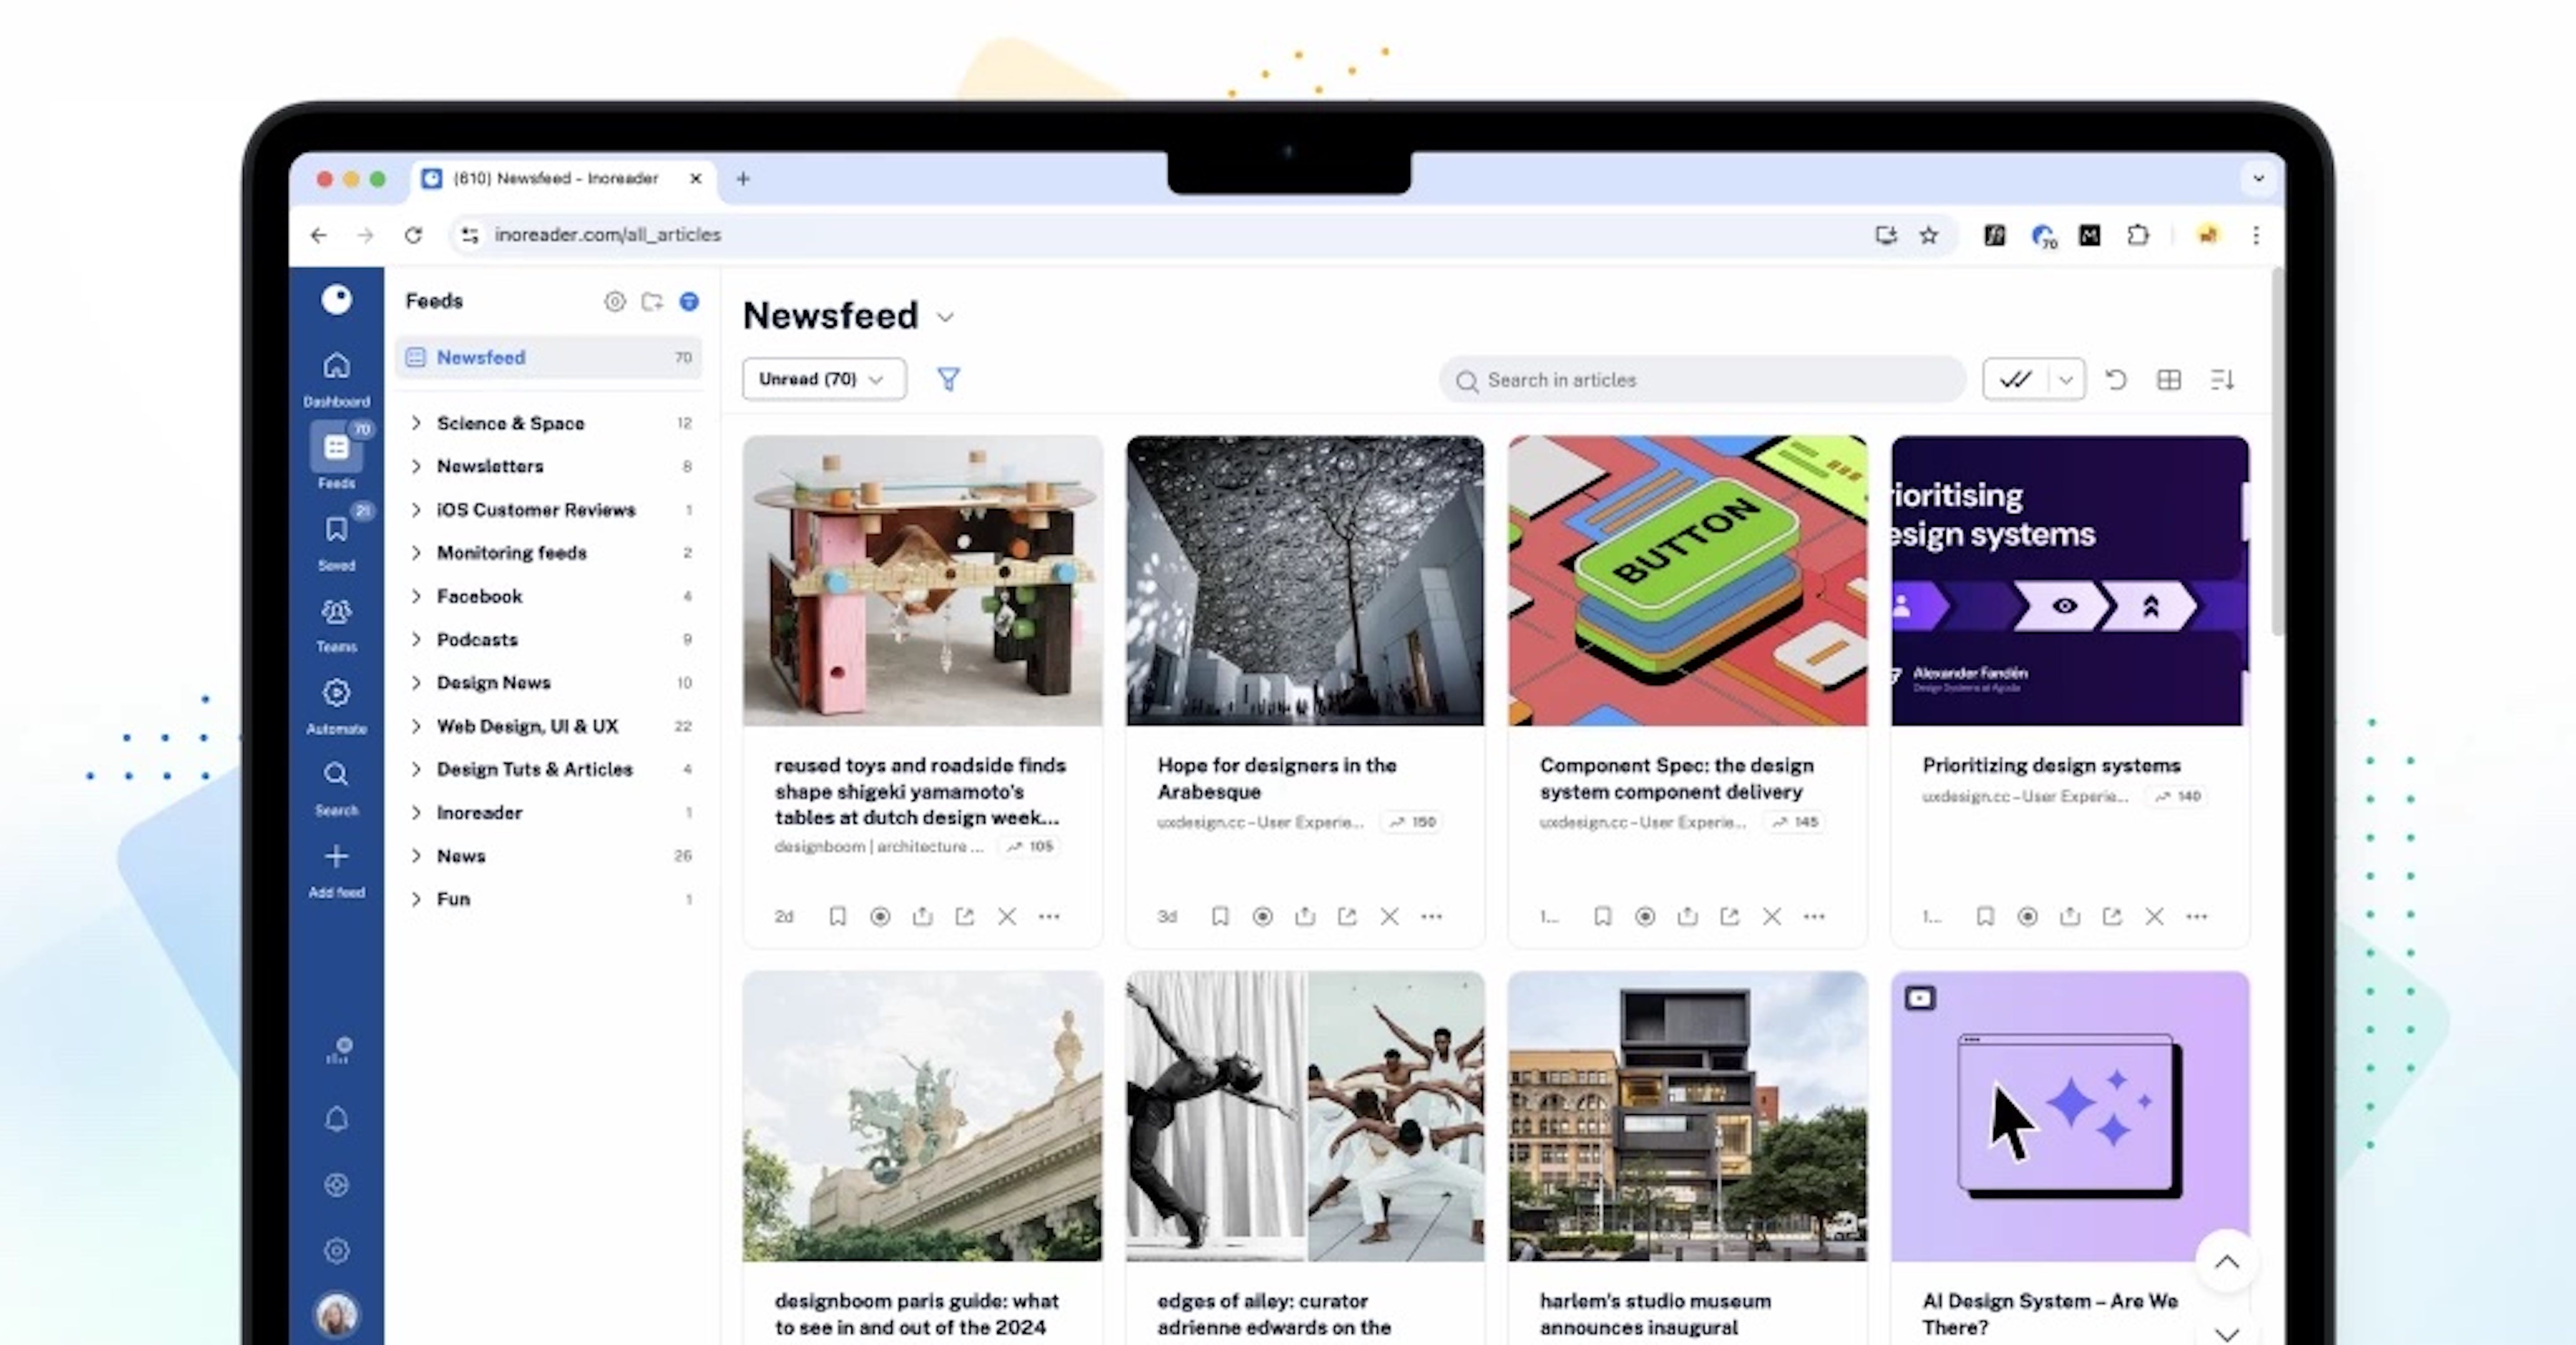Toggle read status on 'Component Spec' card
2576x1345 pixels.
[x=1644, y=916]
